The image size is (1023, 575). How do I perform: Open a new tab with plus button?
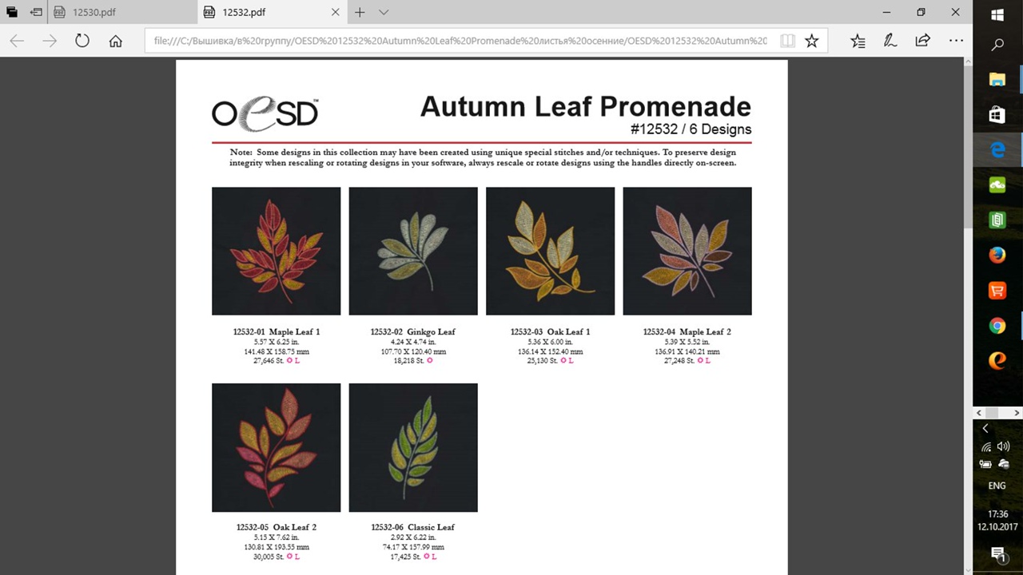coord(360,12)
